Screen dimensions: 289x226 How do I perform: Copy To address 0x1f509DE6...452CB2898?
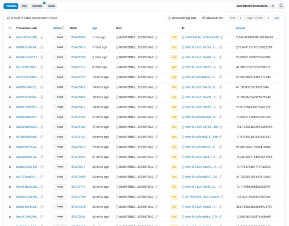[222, 197]
